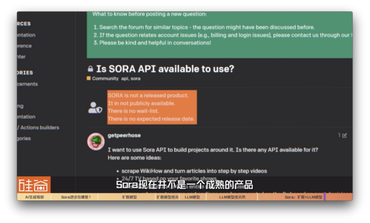This screenshot has width=370, height=223.
Task: Click the lock icon beside the topic title
Action: click(x=90, y=69)
